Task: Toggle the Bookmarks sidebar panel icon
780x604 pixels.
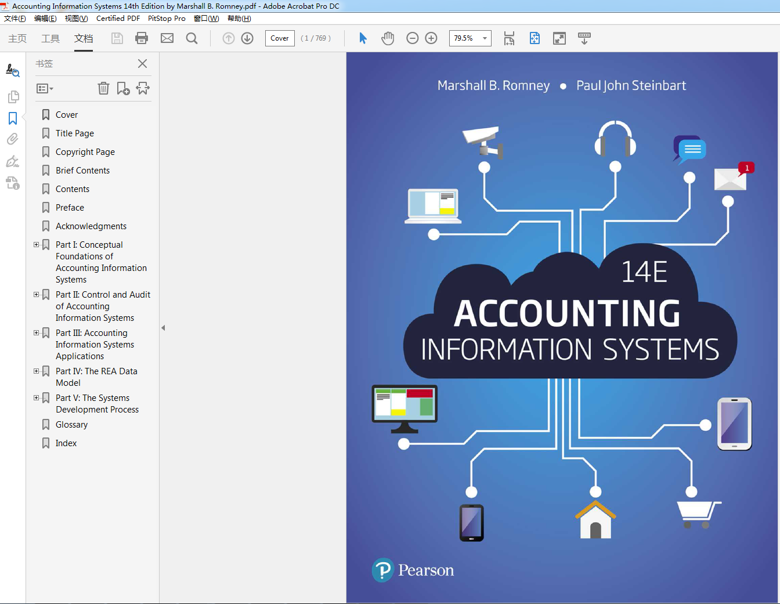Action: [x=13, y=118]
